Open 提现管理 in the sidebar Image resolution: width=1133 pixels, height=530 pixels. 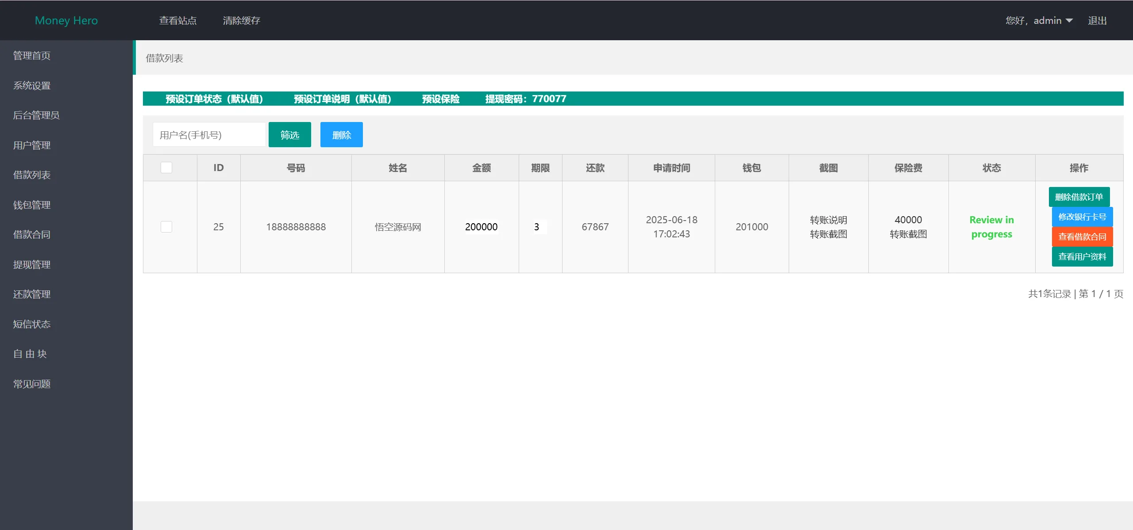[x=32, y=265]
